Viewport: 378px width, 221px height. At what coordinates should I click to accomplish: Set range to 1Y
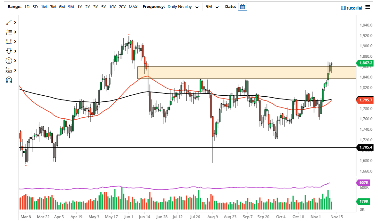point(80,7)
